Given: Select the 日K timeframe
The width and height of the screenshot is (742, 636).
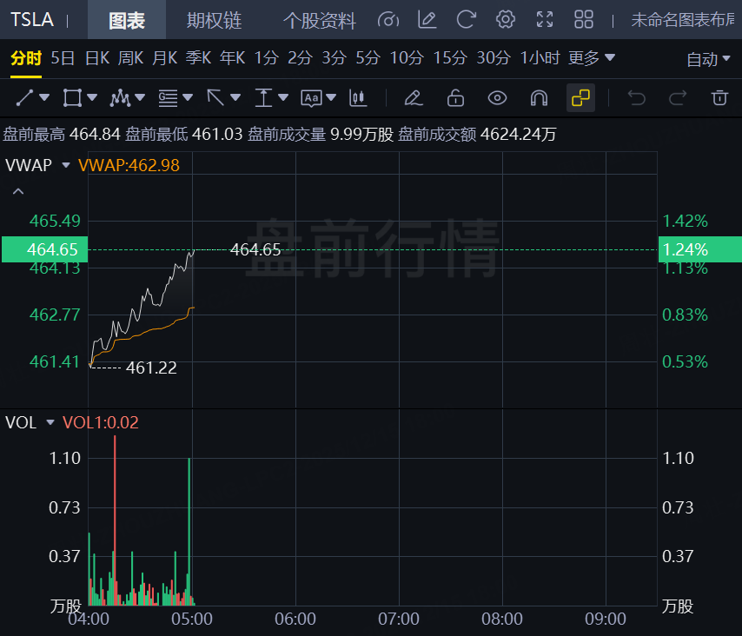Looking at the screenshot, I should tap(97, 58).
